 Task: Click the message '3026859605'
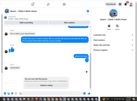(15, 68)
